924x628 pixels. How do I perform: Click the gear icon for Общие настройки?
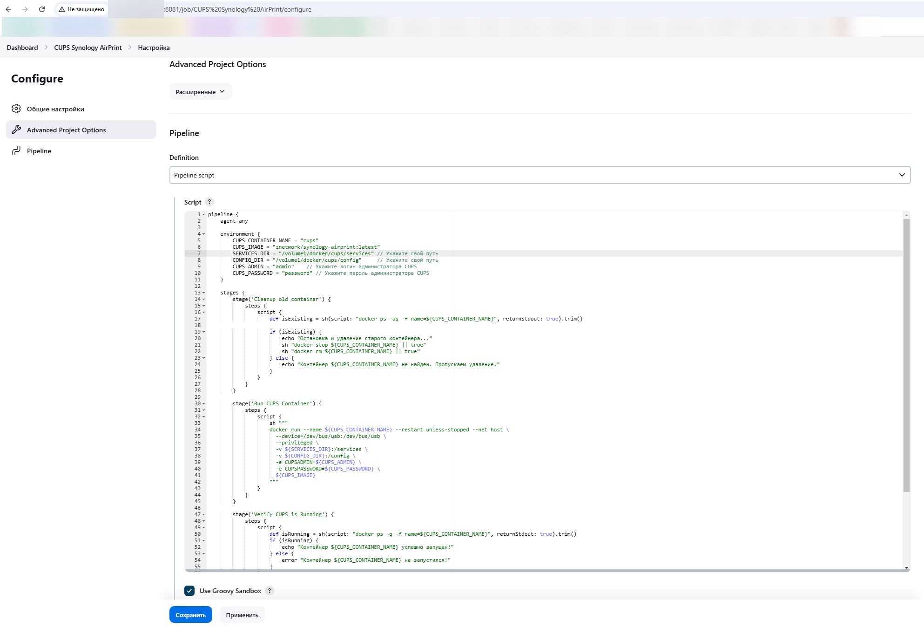click(x=16, y=109)
